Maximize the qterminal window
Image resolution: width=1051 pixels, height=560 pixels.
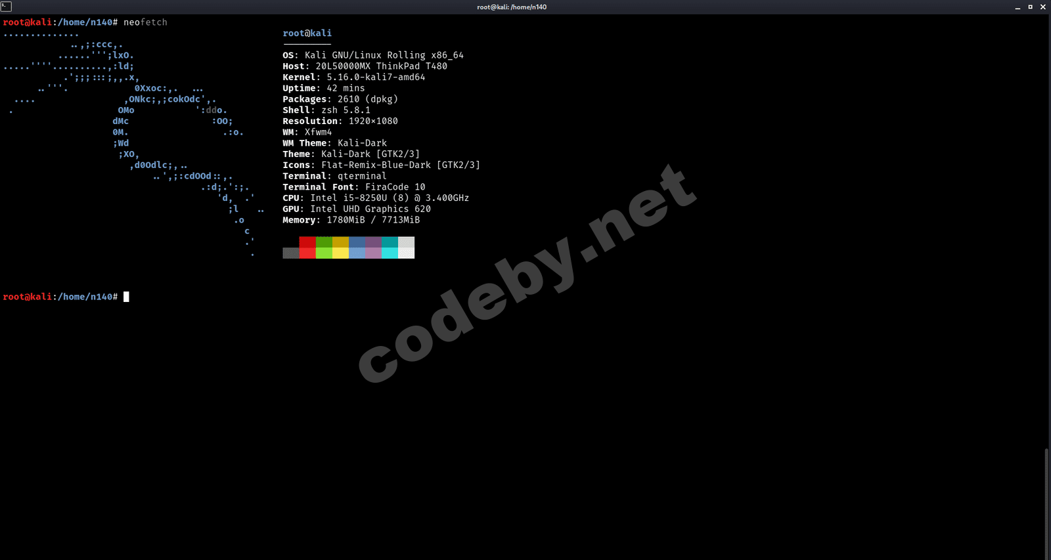(1030, 7)
